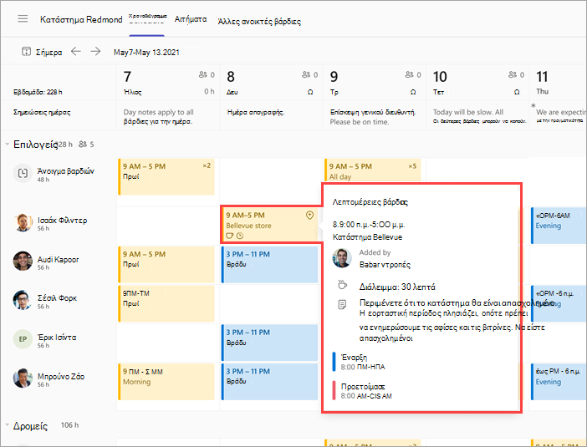Click the Today calendar icon
Image resolution: width=587 pixels, height=447 pixels.
click(26, 52)
